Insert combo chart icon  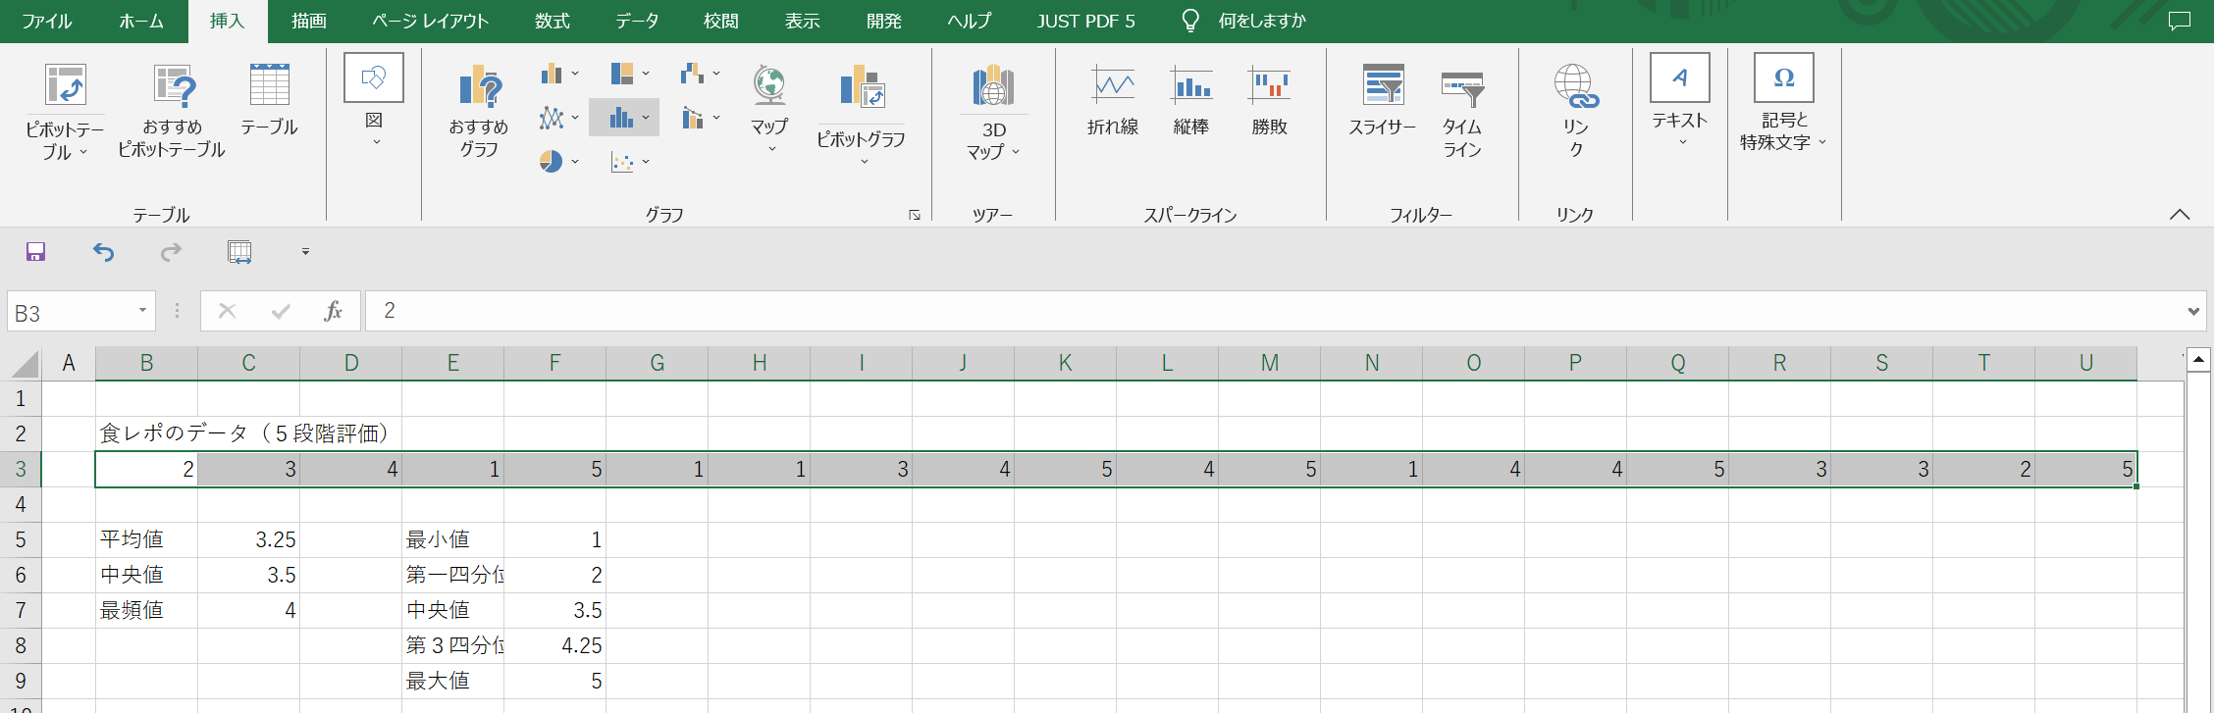click(693, 118)
